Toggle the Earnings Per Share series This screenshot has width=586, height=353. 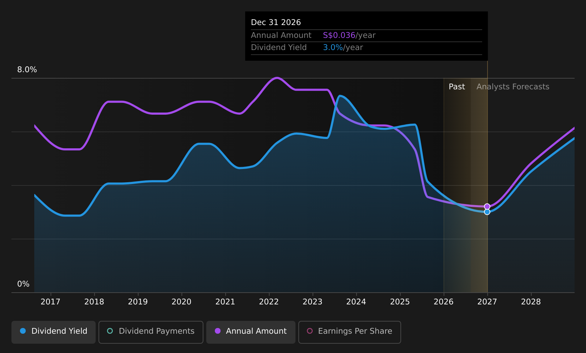[x=350, y=332]
